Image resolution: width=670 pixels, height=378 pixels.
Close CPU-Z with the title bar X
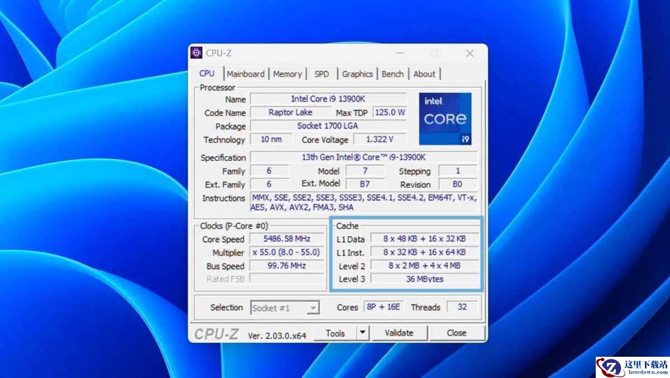[x=470, y=53]
